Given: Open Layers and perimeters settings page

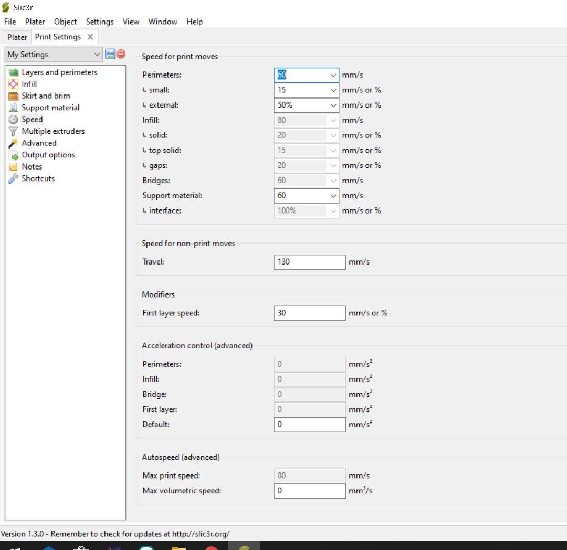Looking at the screenshot, I should tap(59, 72).
